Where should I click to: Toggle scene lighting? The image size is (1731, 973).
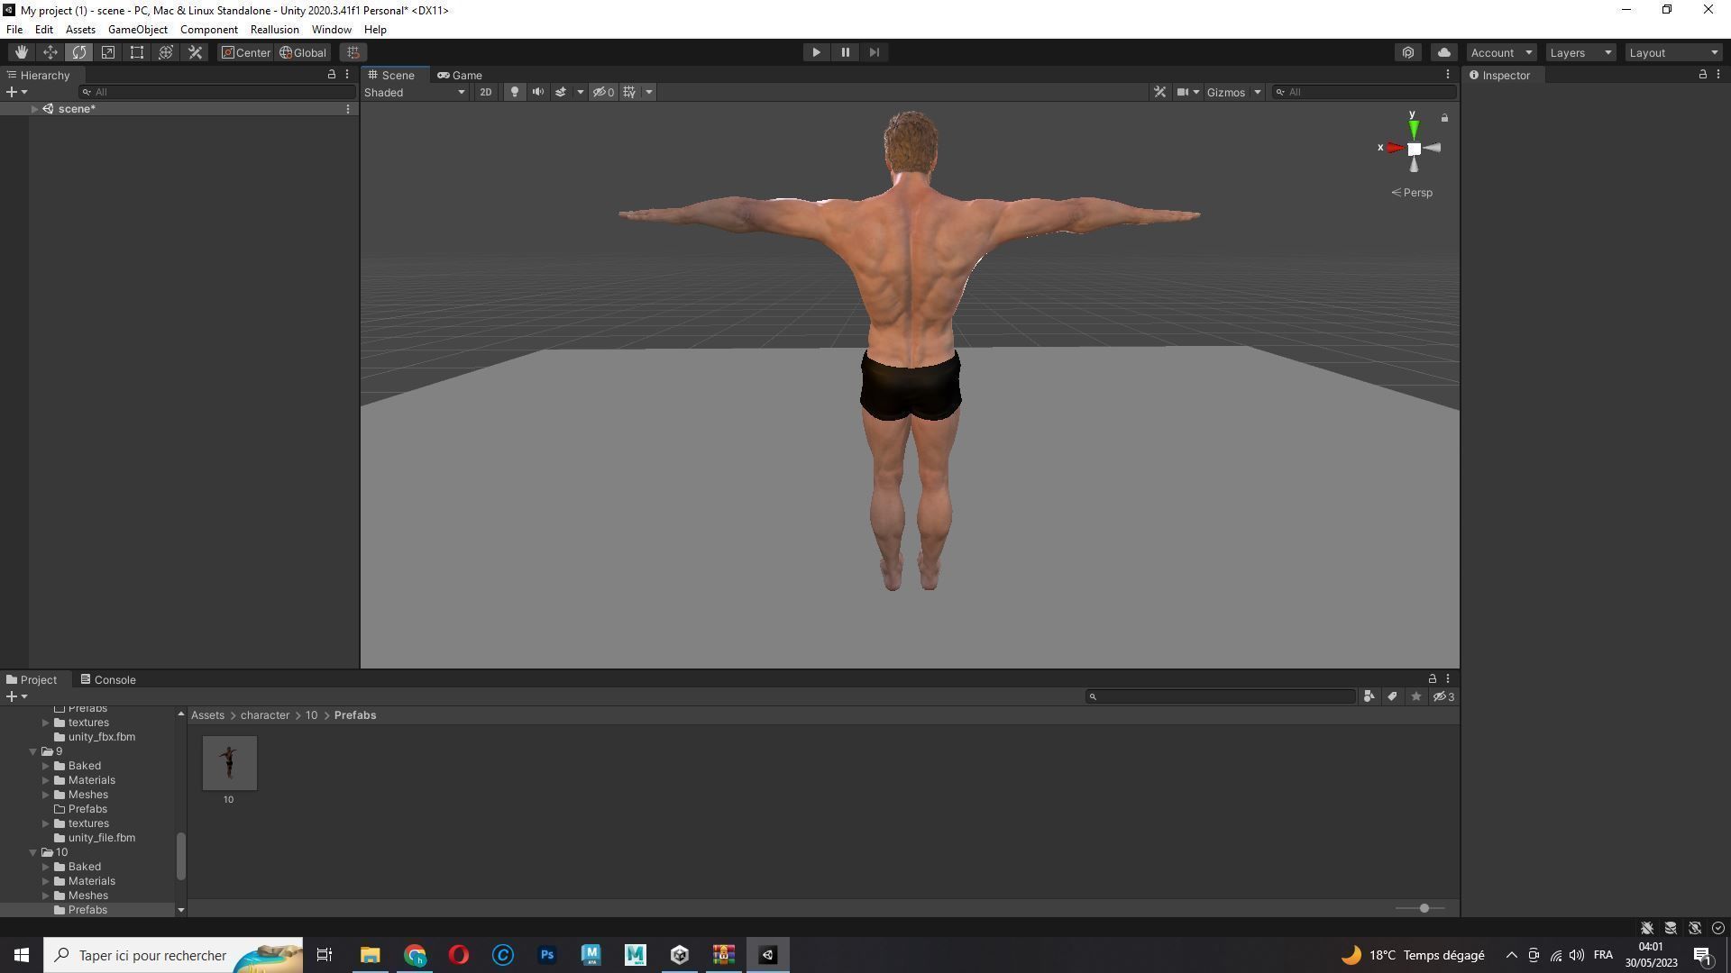coord(515,92)
